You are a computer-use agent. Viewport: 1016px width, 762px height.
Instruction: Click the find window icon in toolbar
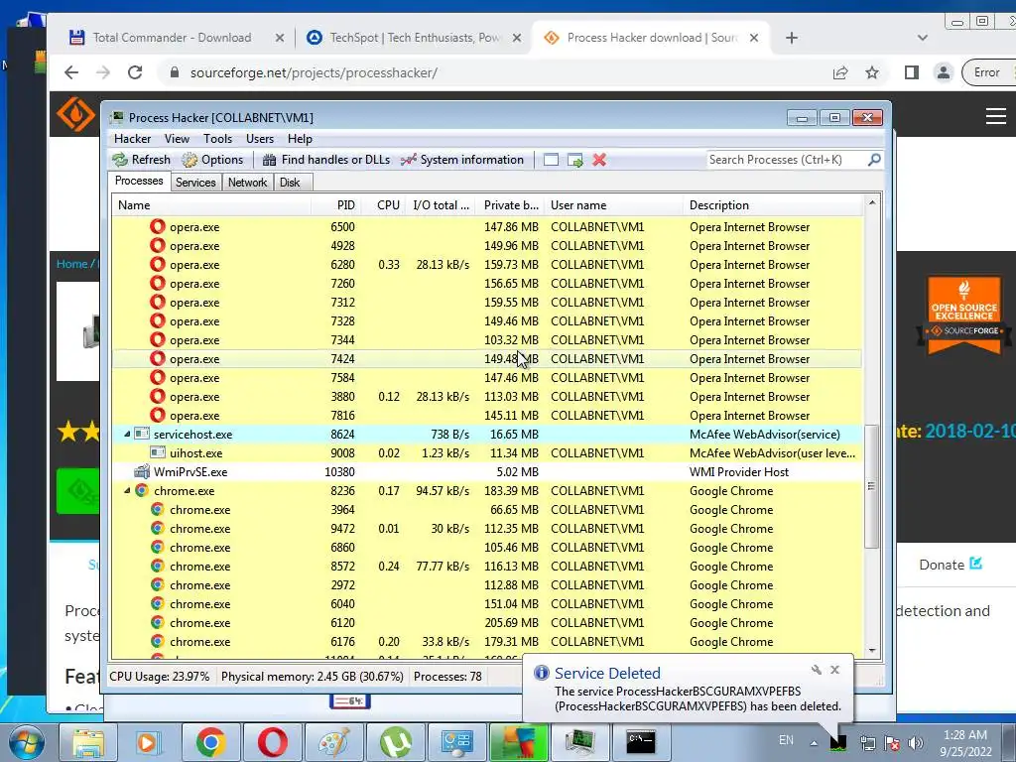coord(551,160)
